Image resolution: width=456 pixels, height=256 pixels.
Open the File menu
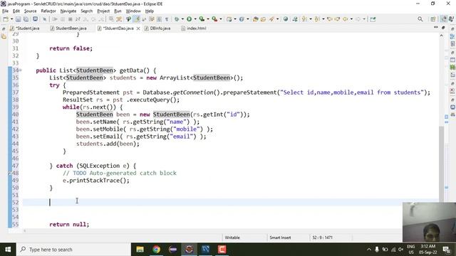click(x=5, y=11)
